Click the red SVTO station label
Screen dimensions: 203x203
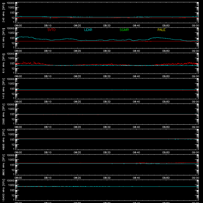click(52, 30)
